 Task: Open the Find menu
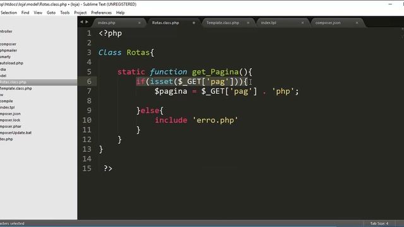pyautogui.click(x=25, y=13)
